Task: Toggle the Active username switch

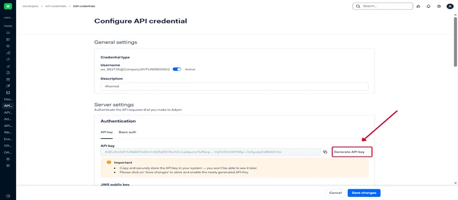Action: 177,69
